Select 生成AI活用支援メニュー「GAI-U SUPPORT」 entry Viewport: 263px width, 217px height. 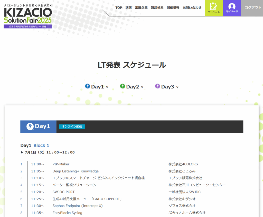(x=87, y=199)
